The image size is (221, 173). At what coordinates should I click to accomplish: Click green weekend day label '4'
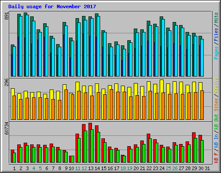click(34, 168)
